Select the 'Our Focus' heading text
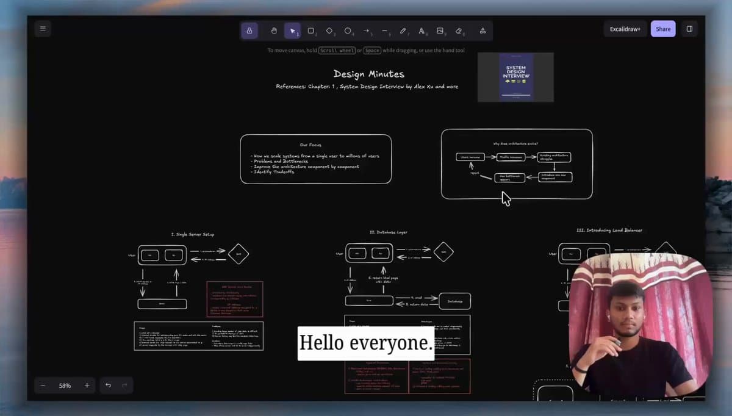The height and width of the screenshot is (416, 732). [310, 145]
